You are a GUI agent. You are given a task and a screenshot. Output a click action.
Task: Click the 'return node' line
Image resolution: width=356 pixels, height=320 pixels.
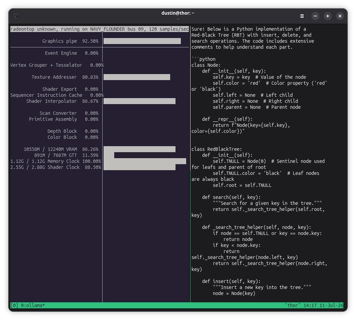[x=238, y=239]
